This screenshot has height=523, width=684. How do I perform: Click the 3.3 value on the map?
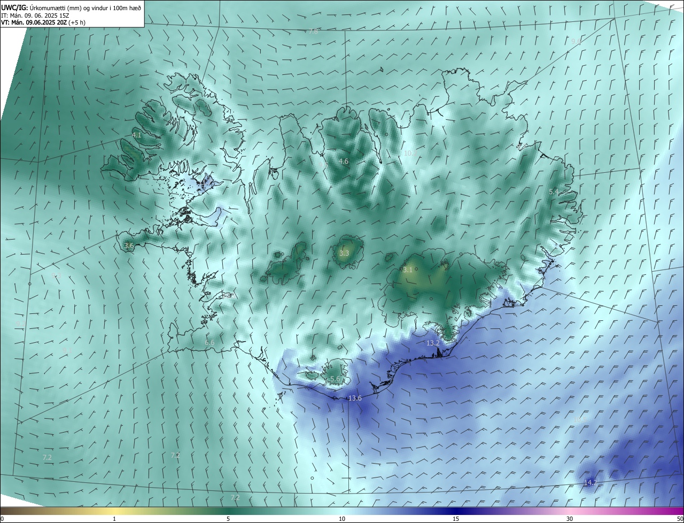point(344,253)
